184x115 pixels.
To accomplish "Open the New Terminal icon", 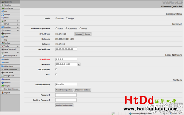I will click(2, 49).
